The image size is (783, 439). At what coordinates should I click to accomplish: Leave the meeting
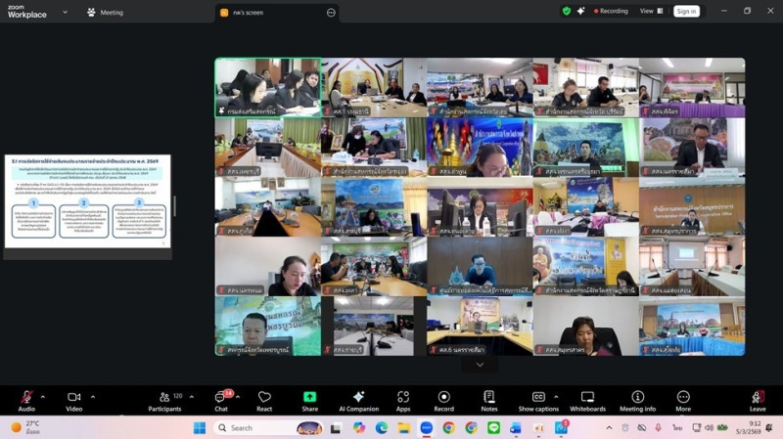tap(757, 398)
